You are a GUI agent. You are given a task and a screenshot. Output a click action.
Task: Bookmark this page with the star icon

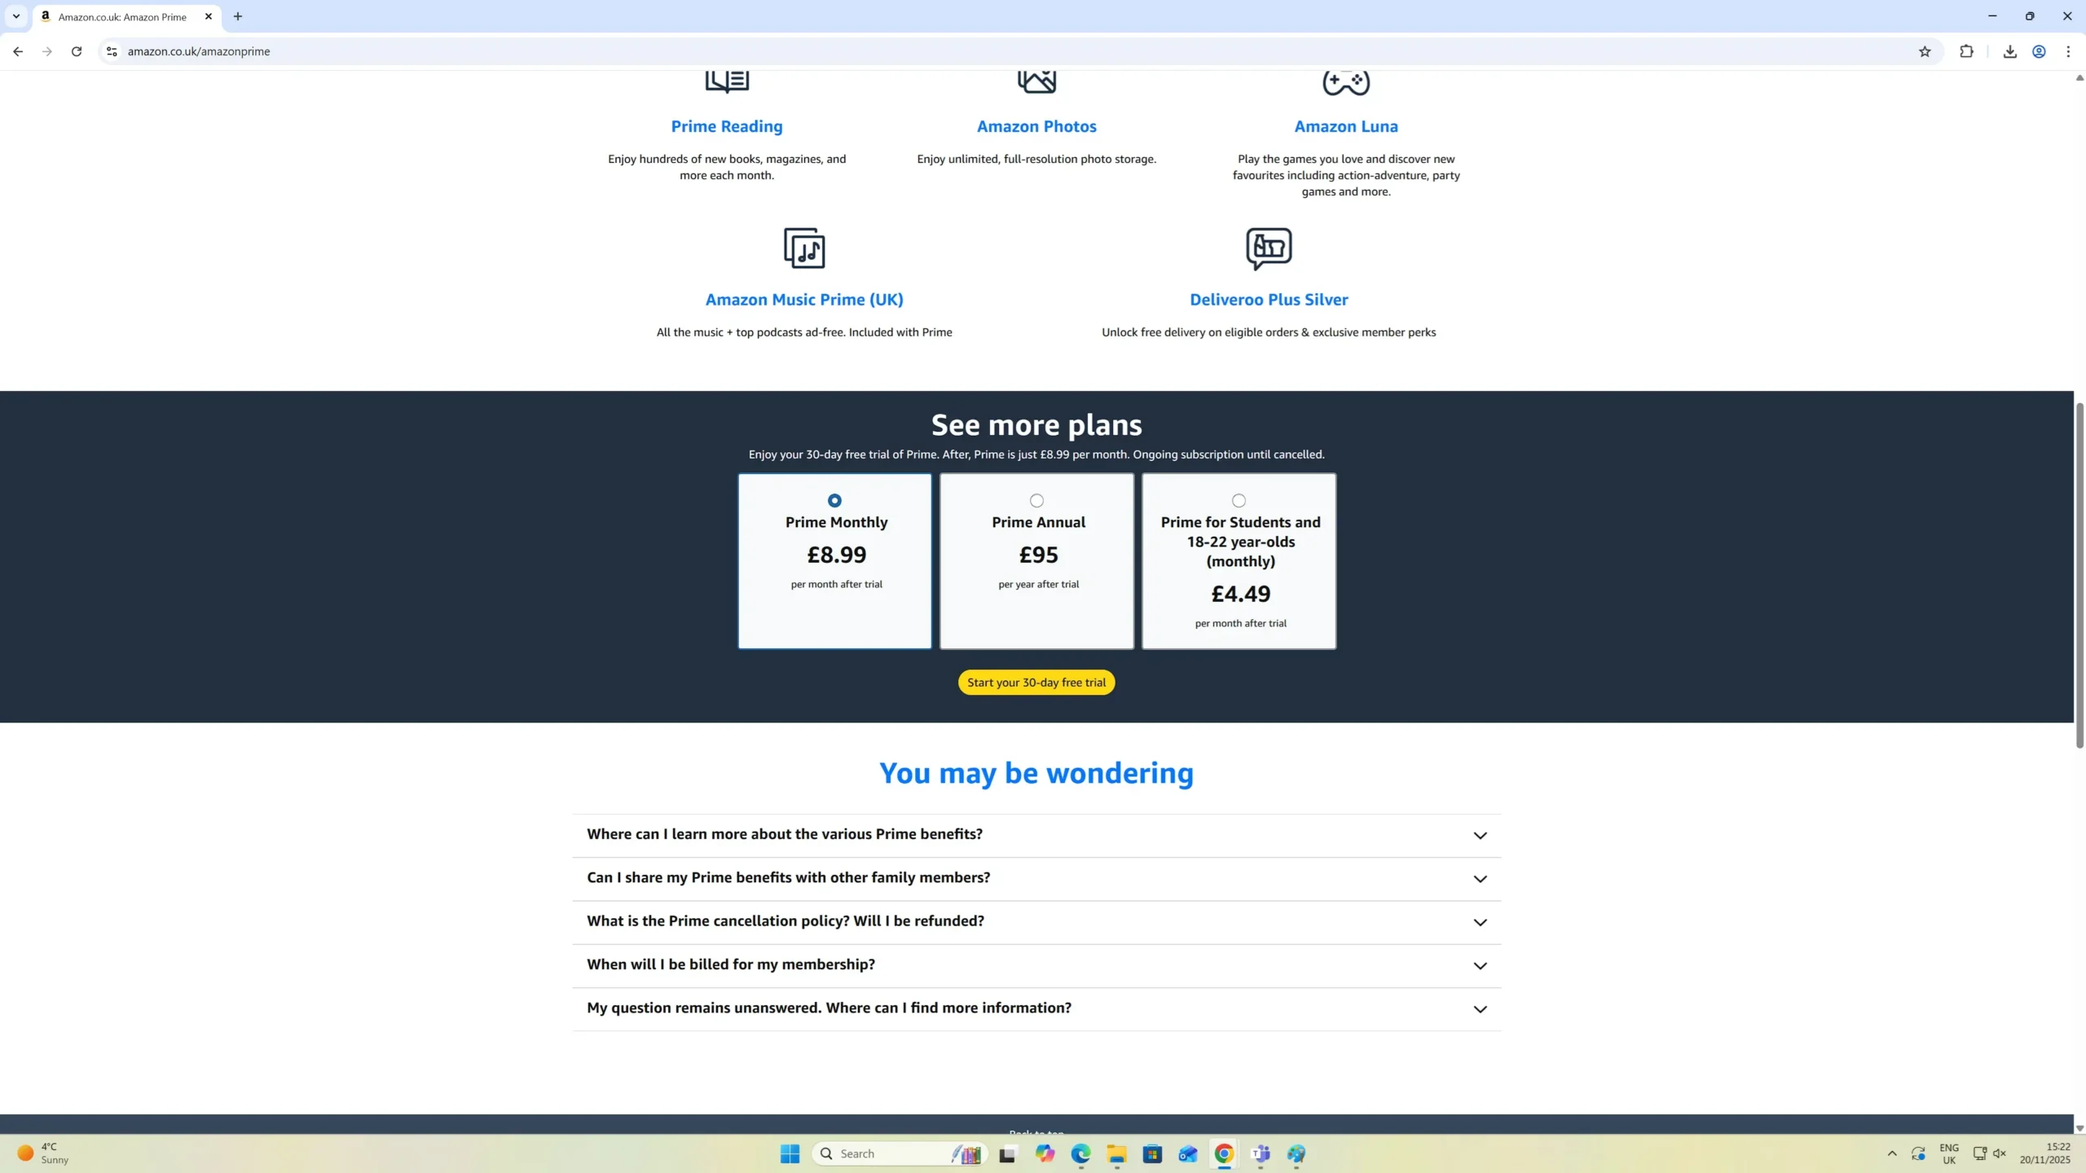pos(1925,51)
